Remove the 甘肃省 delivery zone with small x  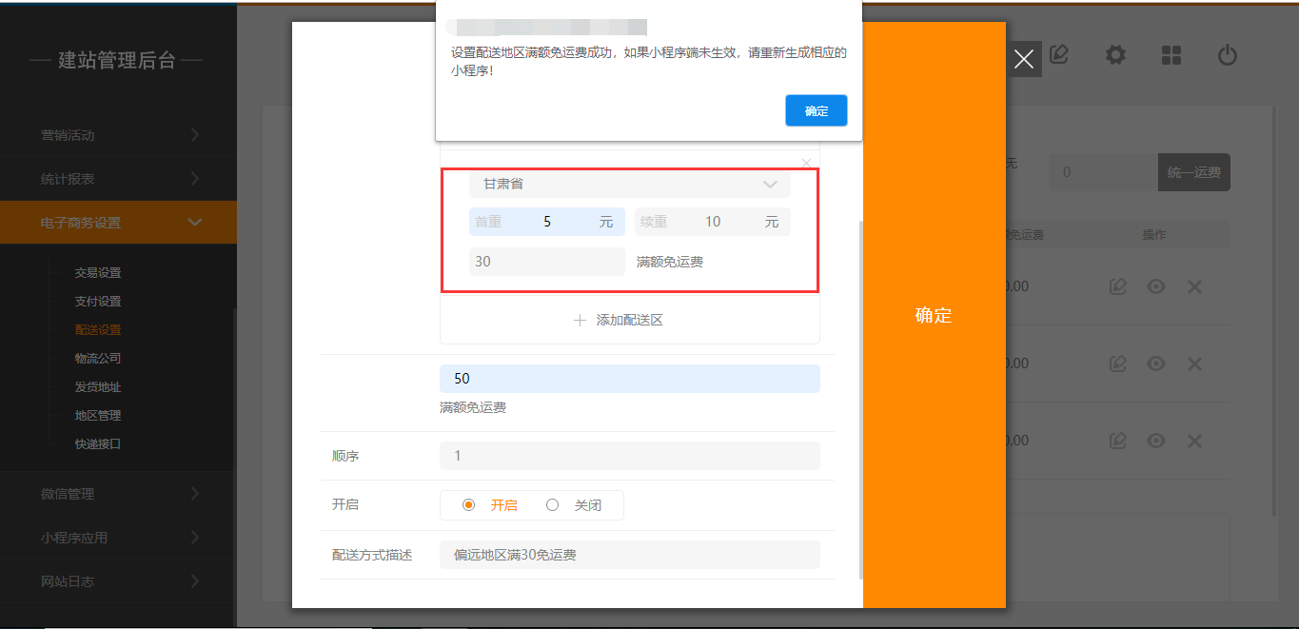[807, 163]
